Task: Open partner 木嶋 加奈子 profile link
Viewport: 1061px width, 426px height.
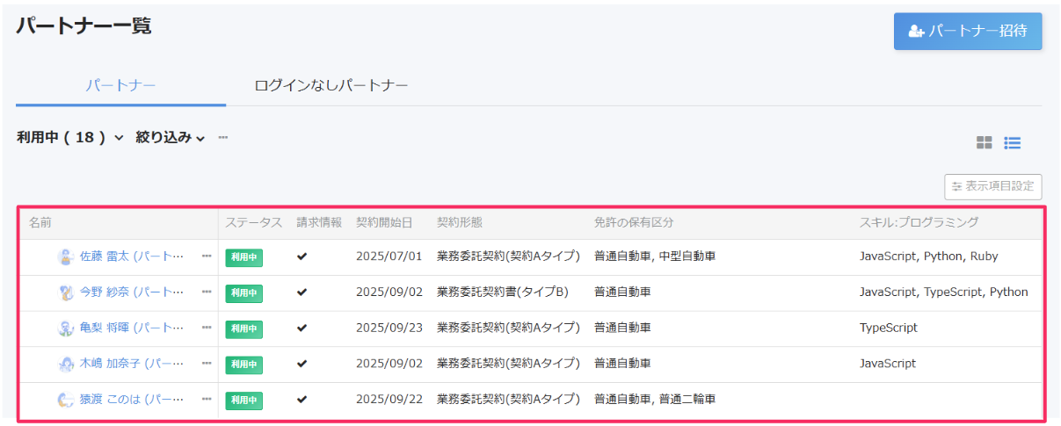Action: point(132,363)
